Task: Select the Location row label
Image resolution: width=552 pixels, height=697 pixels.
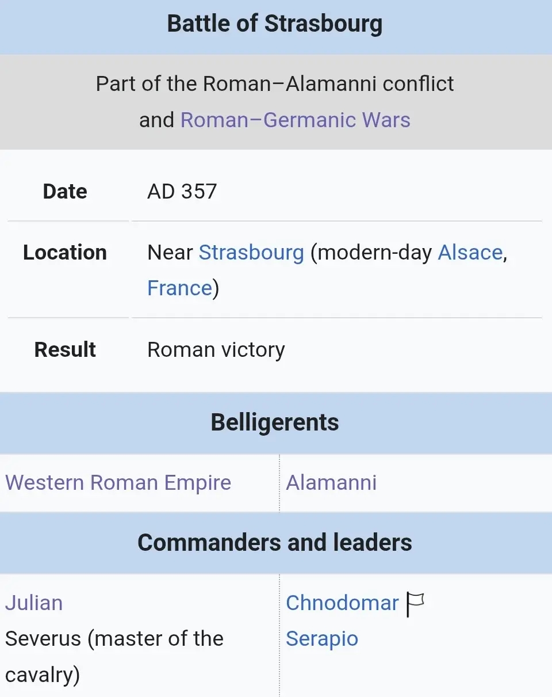Action: (x=65, y=253)
